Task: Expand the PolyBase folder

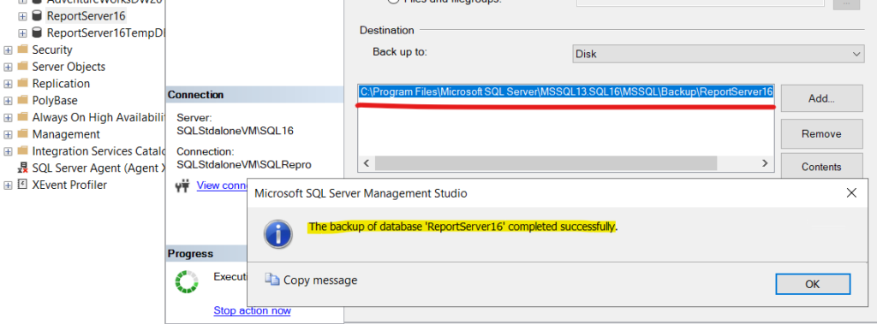Action: click(8, 101)
